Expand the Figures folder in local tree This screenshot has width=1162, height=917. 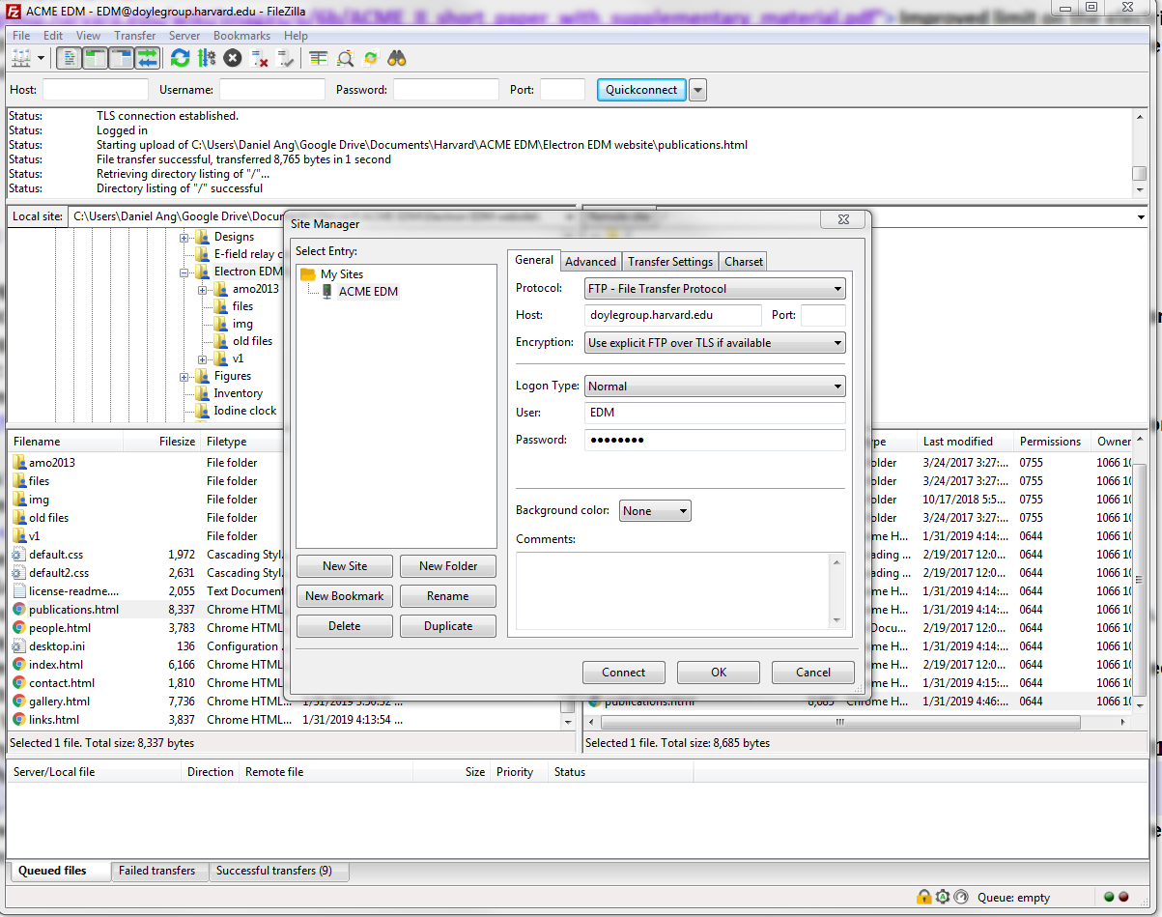tap(184, 376)
